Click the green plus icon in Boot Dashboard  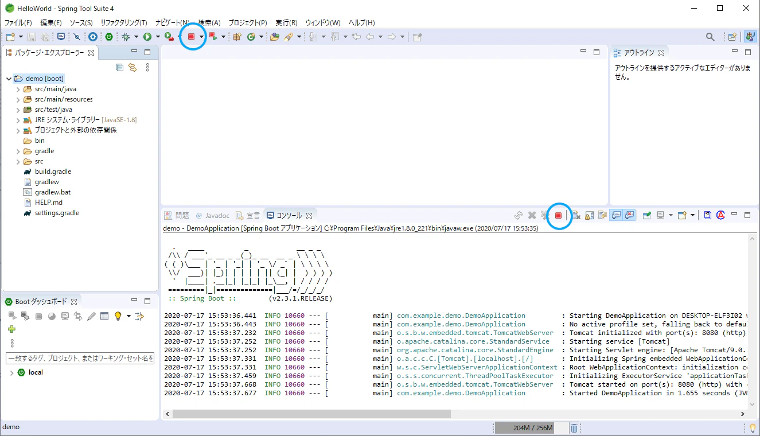[11, 329]
